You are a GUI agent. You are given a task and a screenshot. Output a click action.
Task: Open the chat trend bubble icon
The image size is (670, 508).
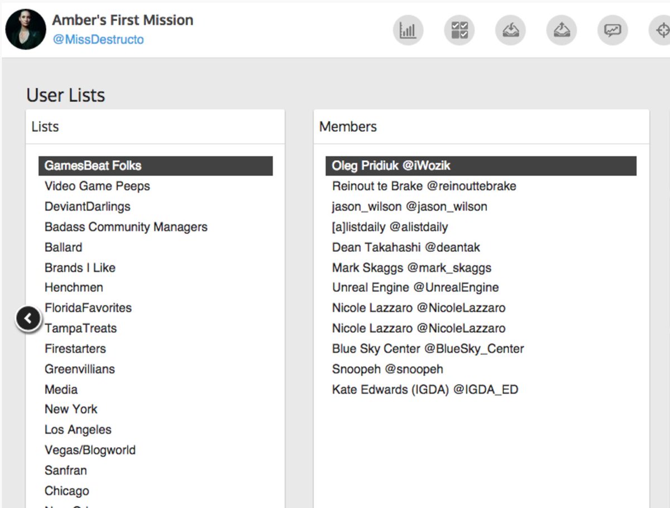tap(612, 30)
